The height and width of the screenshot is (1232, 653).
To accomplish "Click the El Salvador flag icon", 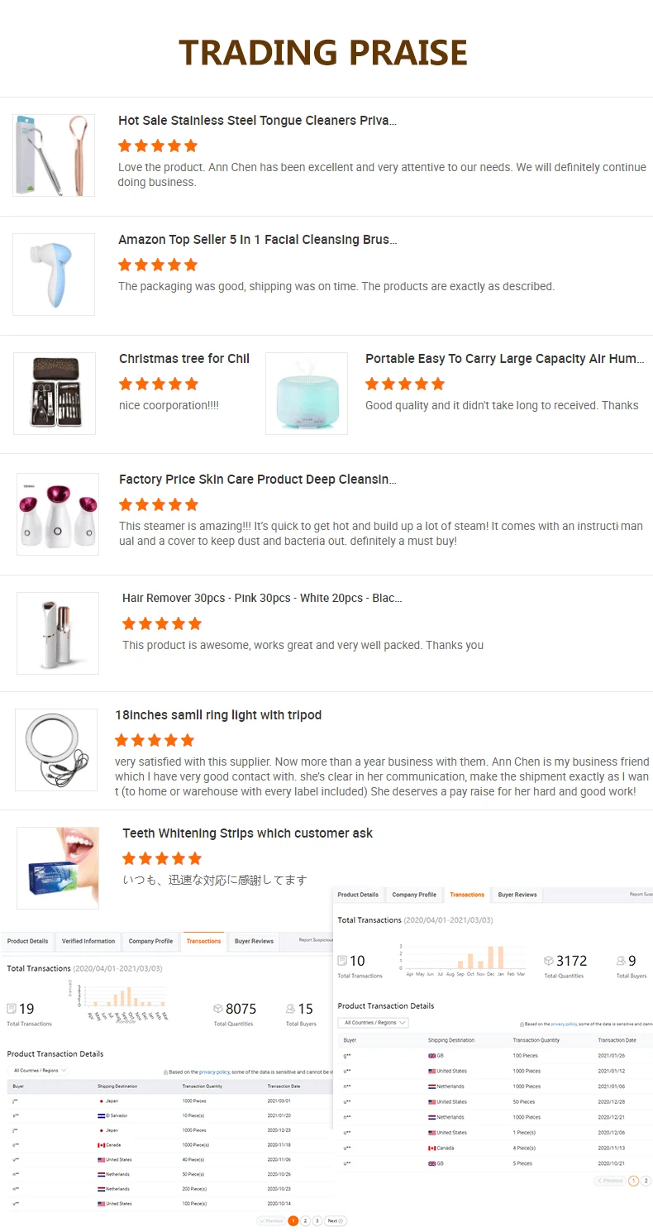I will (101, 1115).
